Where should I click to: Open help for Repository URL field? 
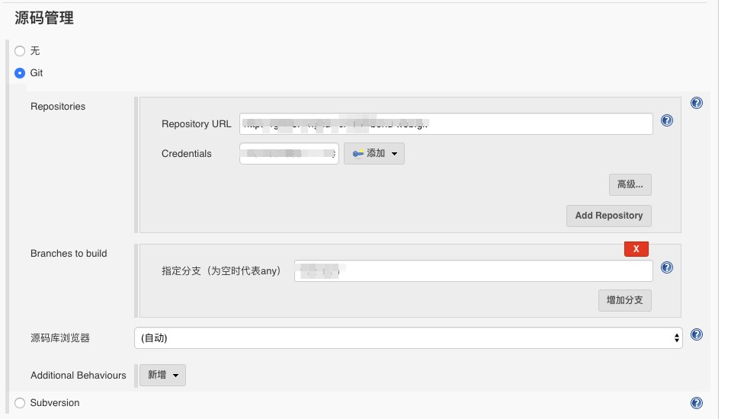pos(667,120)
